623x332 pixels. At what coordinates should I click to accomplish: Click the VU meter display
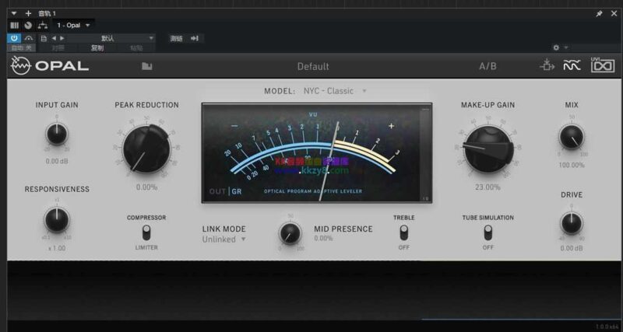[317, 153]
